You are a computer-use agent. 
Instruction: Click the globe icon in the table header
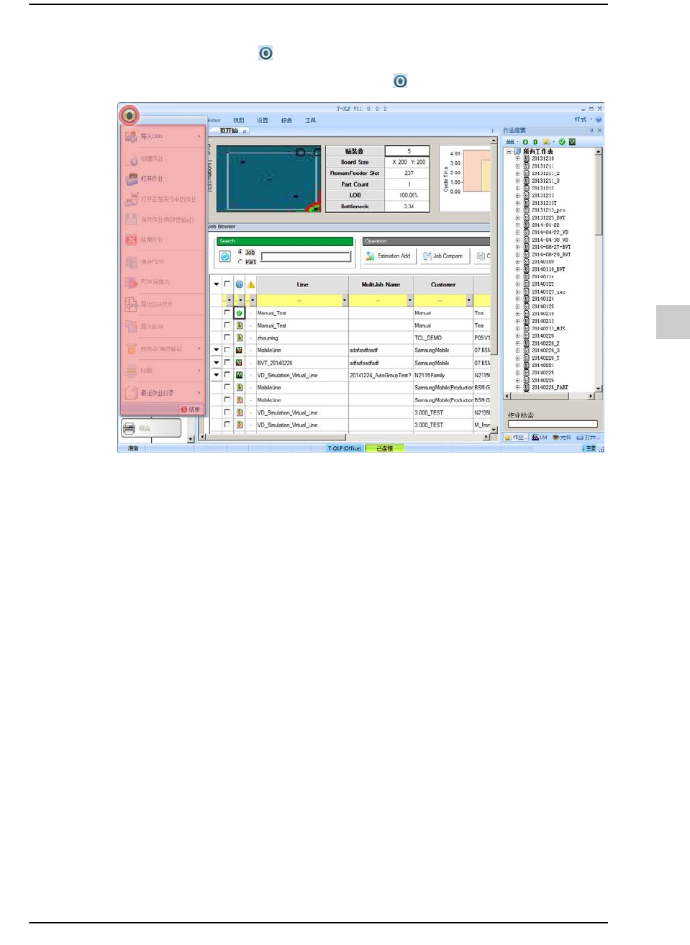tap(239, 284)
